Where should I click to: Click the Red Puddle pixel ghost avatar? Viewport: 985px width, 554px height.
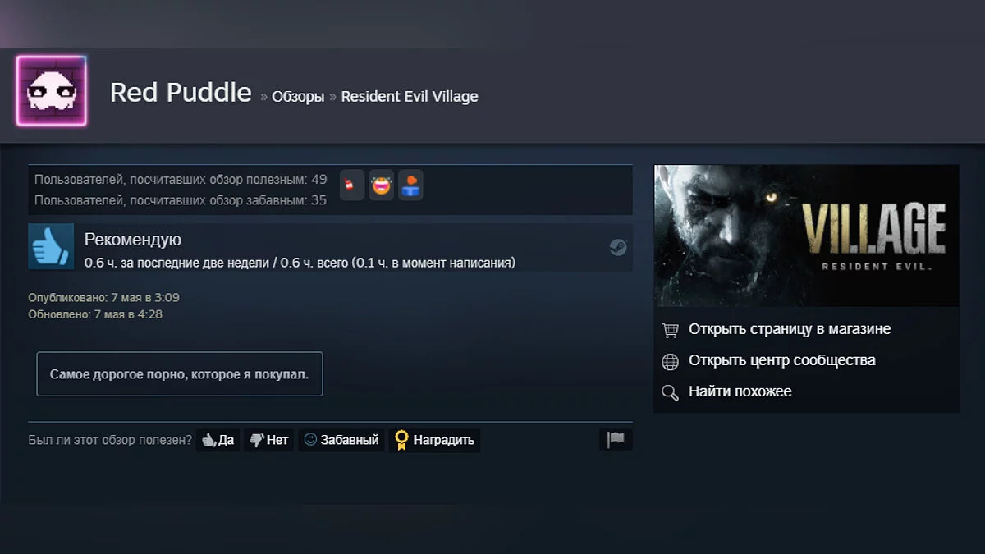[x=51, y=91]
